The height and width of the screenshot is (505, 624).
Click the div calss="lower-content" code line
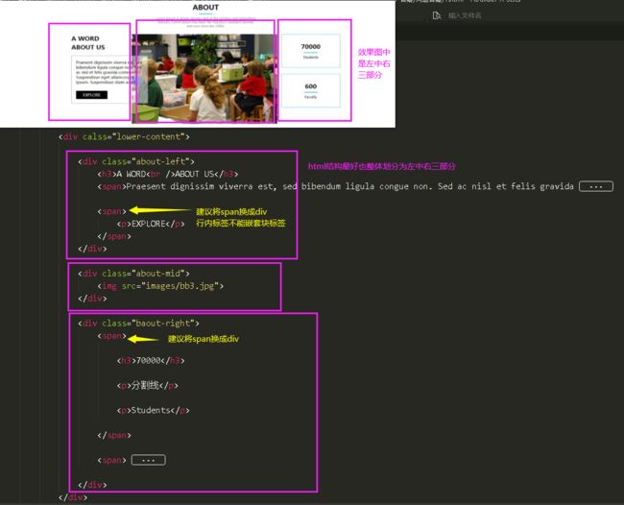(x=124, y=136)
